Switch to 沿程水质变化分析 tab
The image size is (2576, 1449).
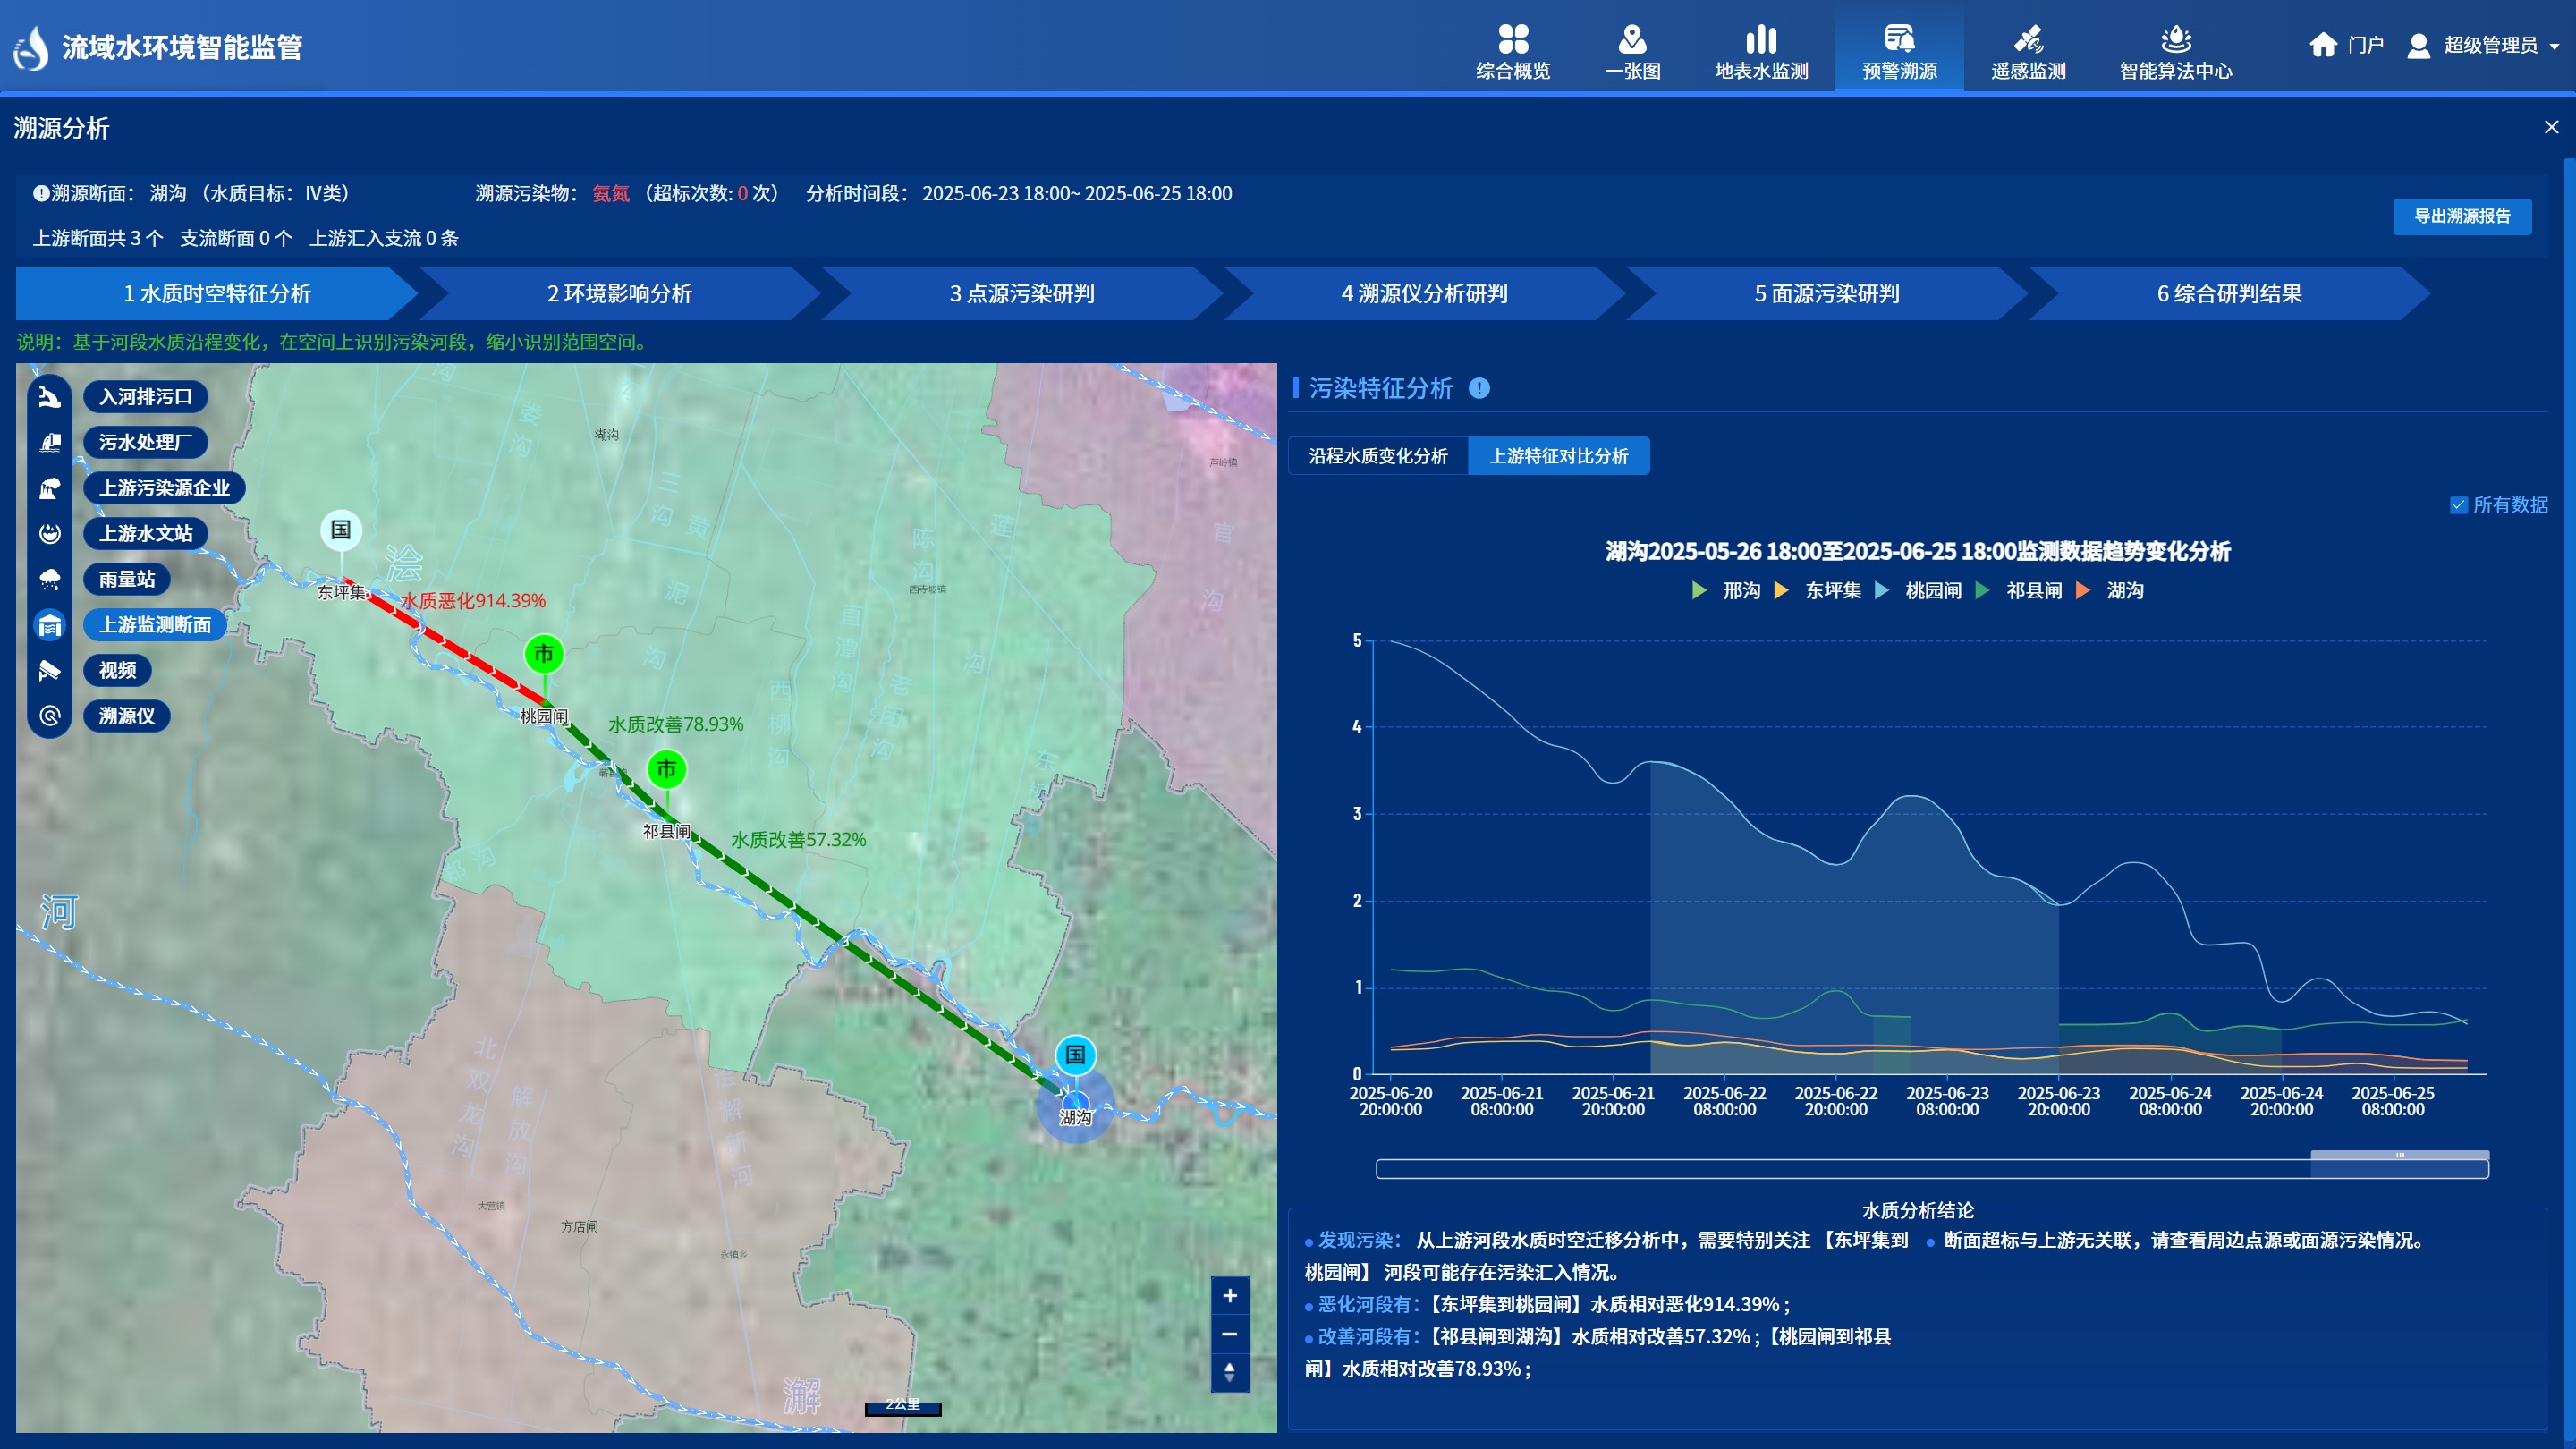(x=1378, y=456)
